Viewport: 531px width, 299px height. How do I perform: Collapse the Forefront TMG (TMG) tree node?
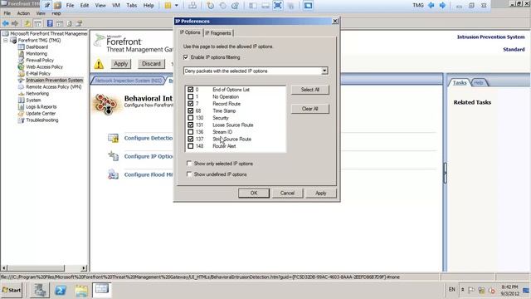point(6,41)
